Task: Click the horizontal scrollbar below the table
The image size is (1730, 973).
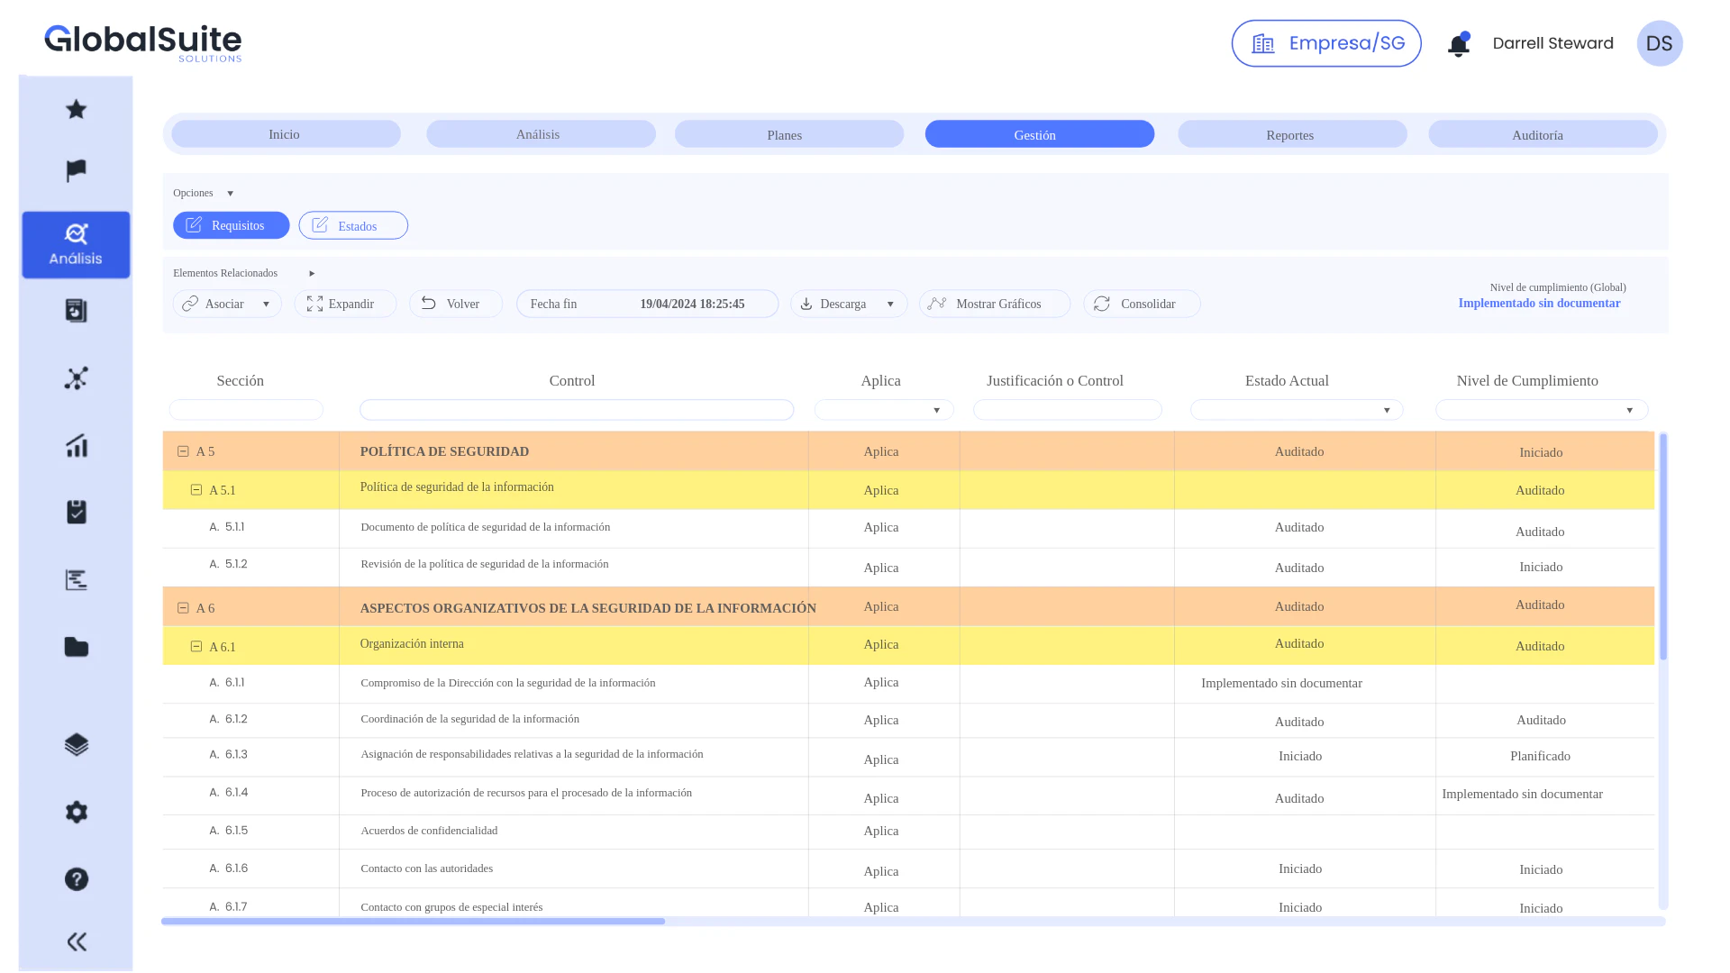Action: coord(412,921)
